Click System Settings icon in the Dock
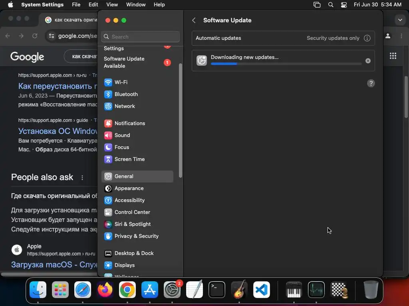The width and height of the screenshot is (409, 306). (172, 290)
